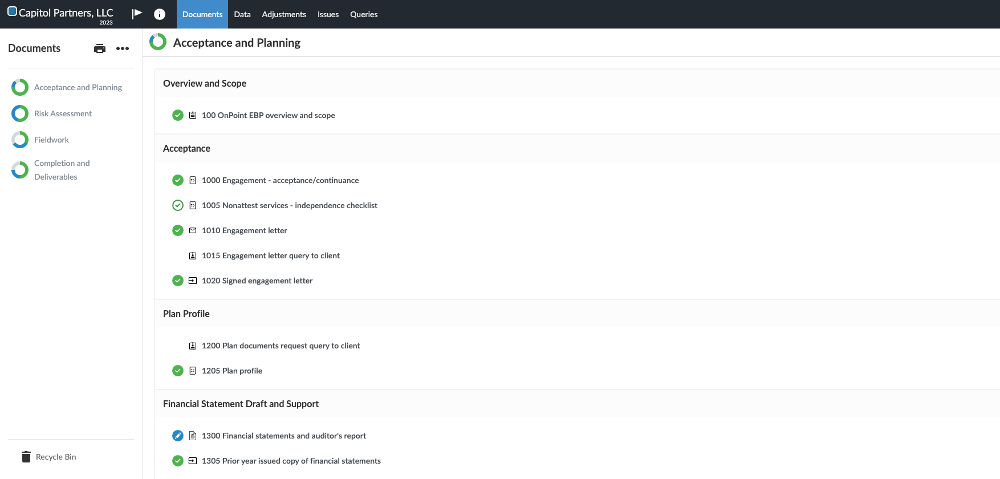Collapse the Plan Profile section header
The height and width of the screenshot is (479, 1000).
(186, 314)
